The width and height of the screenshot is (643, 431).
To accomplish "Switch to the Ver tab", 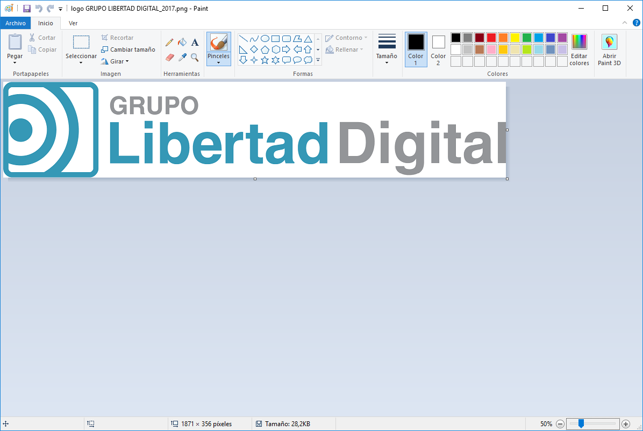I will tap(73, 23).
